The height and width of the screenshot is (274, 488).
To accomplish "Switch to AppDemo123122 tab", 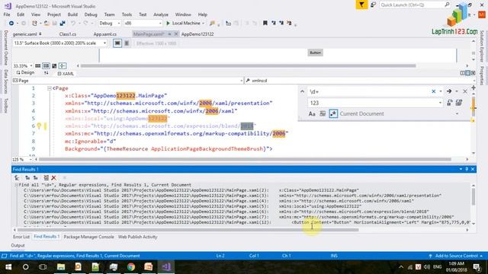I will coord(197,34).
